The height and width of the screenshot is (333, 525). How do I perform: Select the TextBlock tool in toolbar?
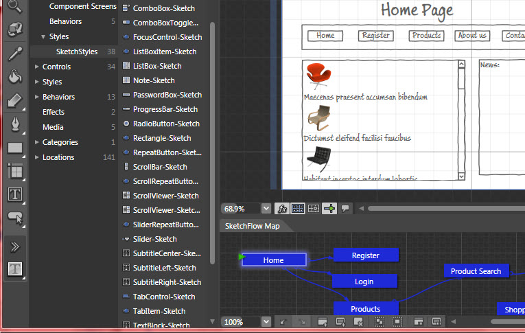click(14, 194)
